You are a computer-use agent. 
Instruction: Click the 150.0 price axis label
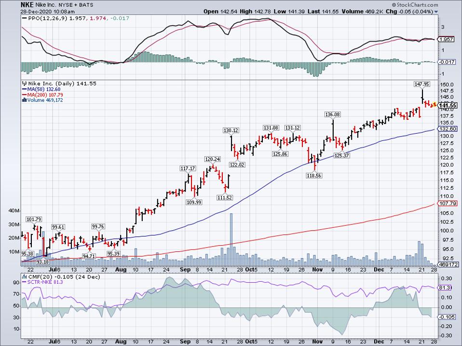click(447, 85)
